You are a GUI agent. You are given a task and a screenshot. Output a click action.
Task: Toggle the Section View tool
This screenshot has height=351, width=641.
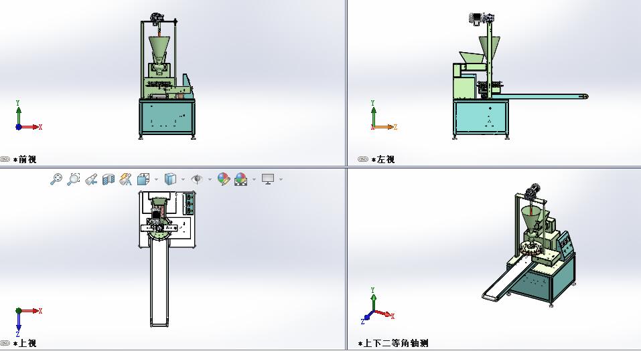109,179
